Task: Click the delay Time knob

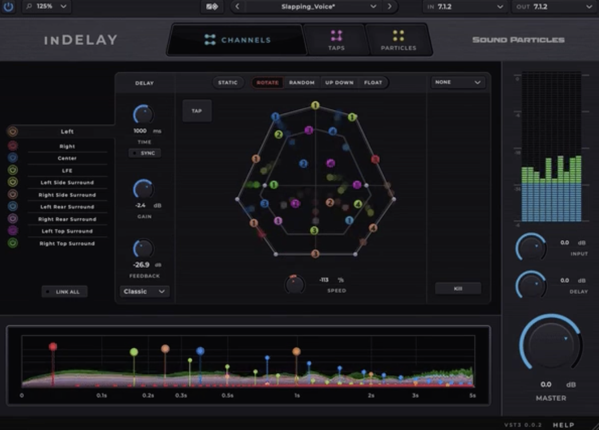Action: coord(143,114)
